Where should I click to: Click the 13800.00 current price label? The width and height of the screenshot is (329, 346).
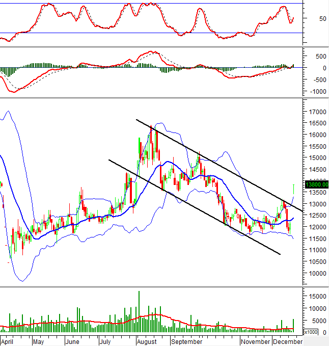[x=316, y=184]
